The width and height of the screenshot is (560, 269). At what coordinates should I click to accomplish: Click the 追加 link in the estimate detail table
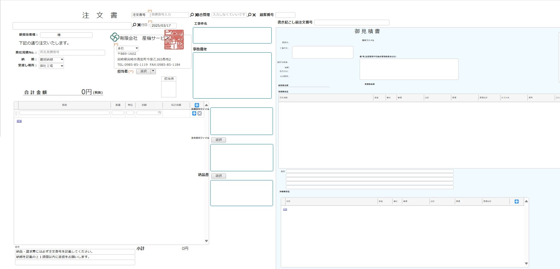click(x=285, y=209)
